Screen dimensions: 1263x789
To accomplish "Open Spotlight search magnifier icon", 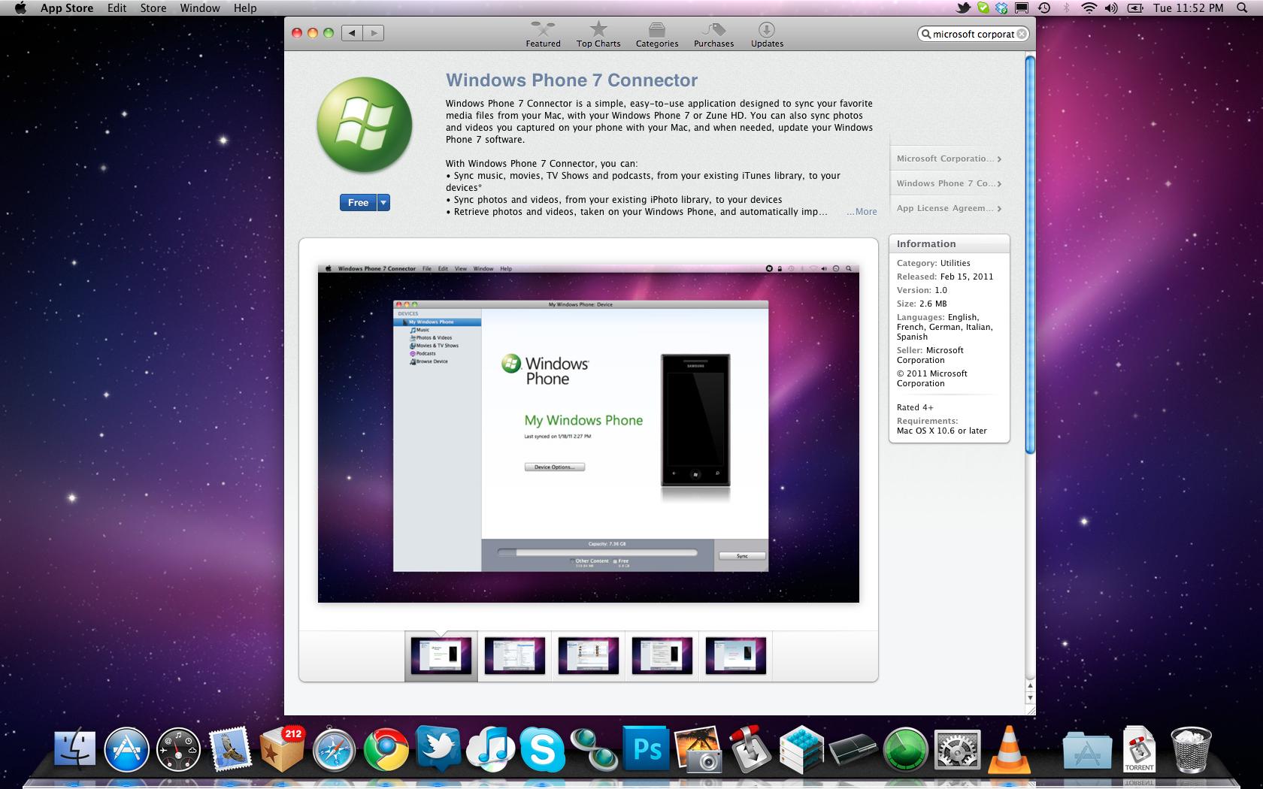I will pyautogui.click(x=1241, y=8).
